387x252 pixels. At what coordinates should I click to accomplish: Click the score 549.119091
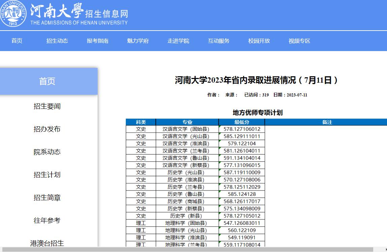tap(242, 238)
